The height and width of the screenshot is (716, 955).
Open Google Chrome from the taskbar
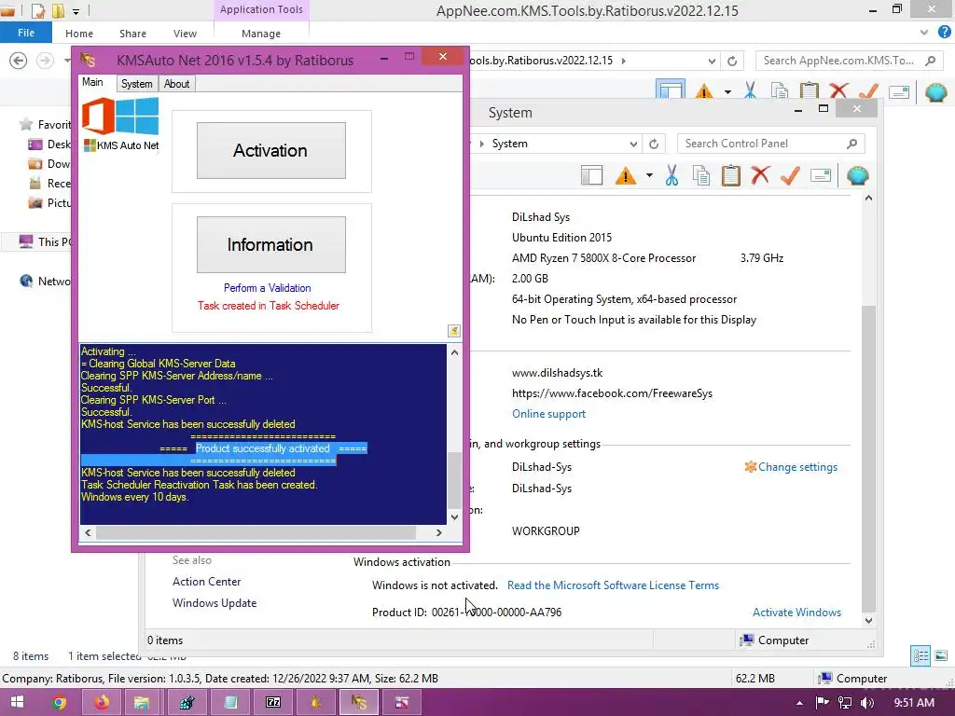pyautogui.click(x=59, y=702)
